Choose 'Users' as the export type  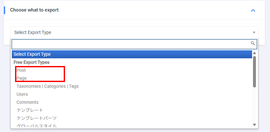pyautogui.click(x=22, y=94)
